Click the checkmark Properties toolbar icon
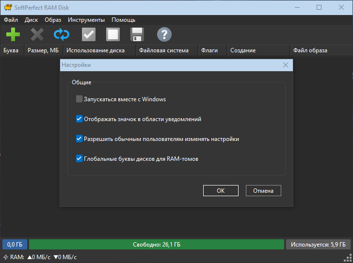Viewport: 353px width, 263px height. click(88, 34)
